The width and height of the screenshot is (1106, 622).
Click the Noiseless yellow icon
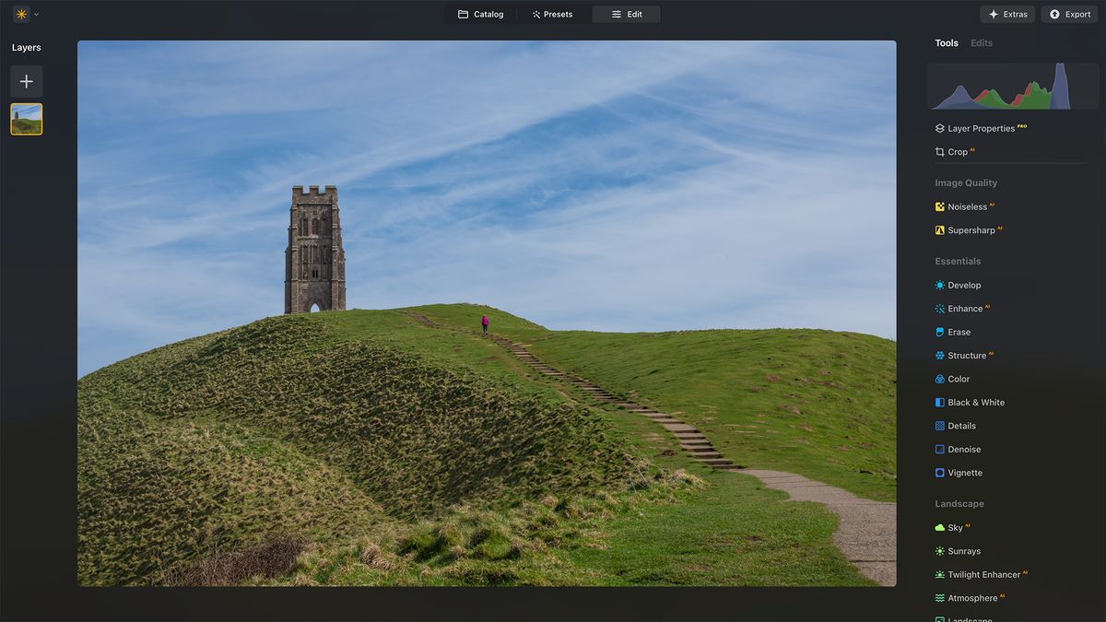(x=940, y=207)
